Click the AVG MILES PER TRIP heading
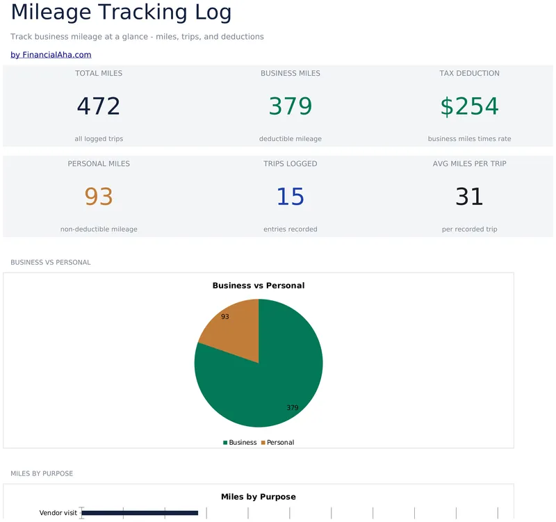 [x=470, y=163]
